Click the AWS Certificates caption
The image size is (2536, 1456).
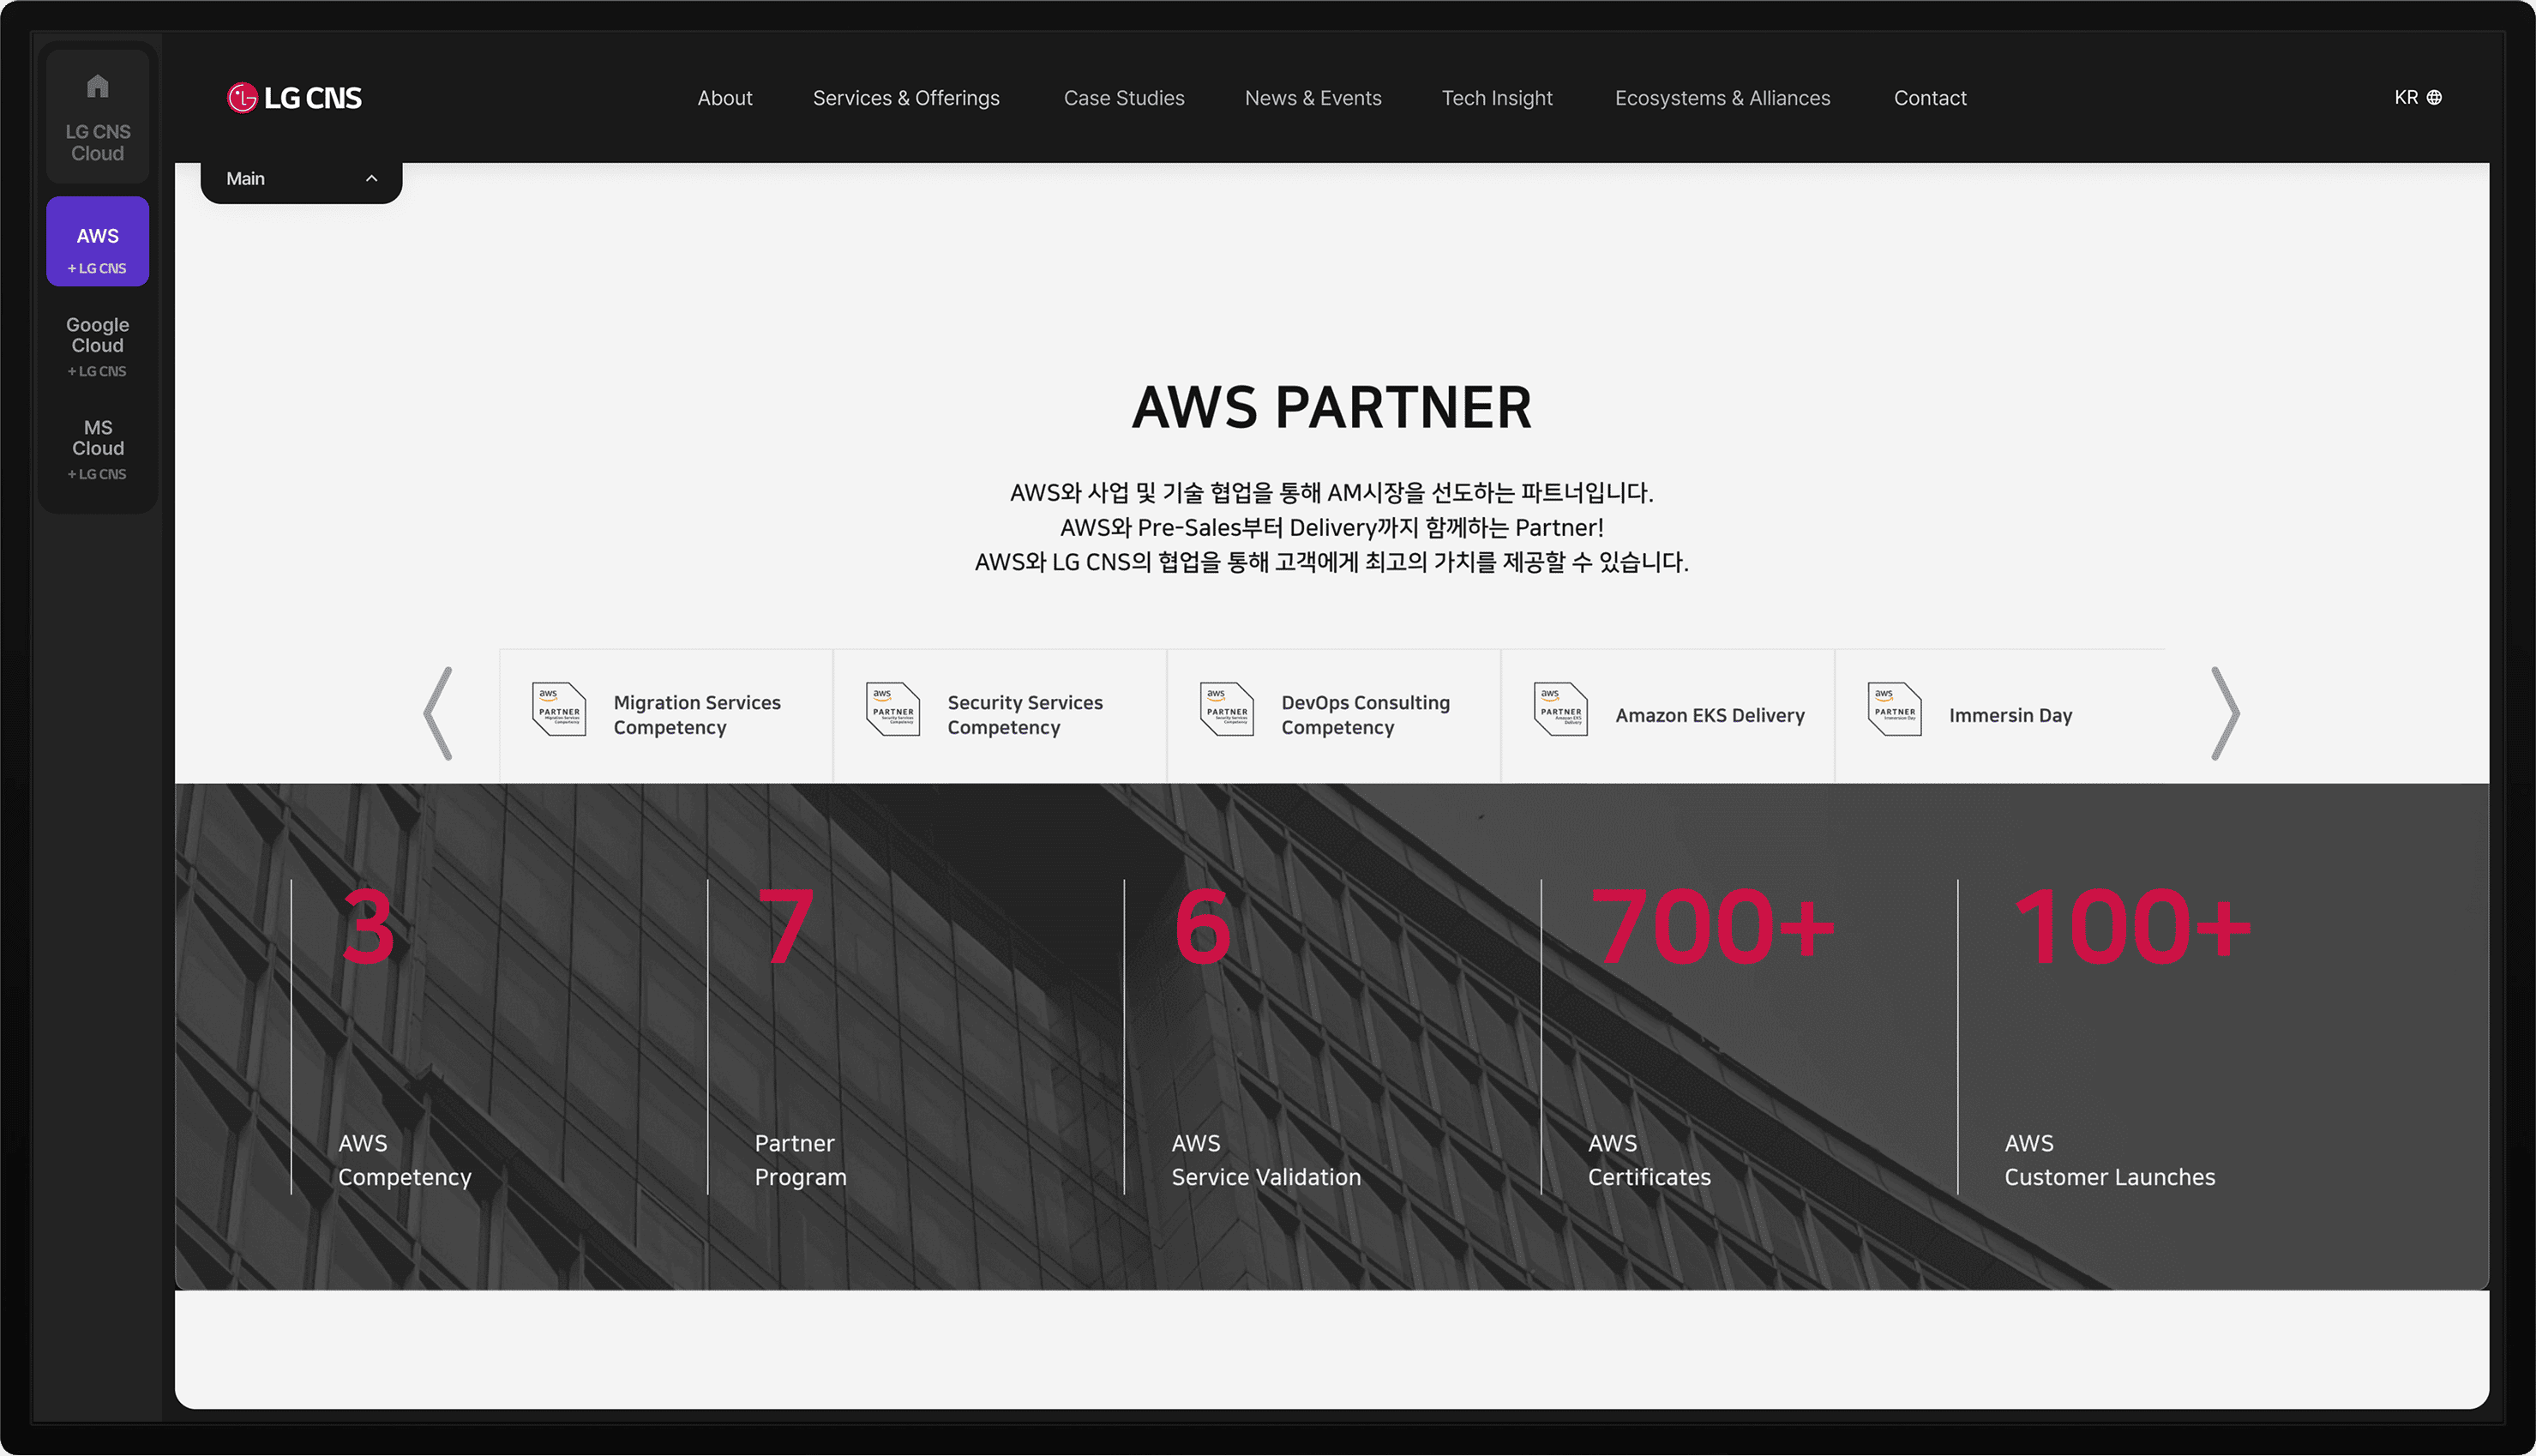coord(1650,1160)
